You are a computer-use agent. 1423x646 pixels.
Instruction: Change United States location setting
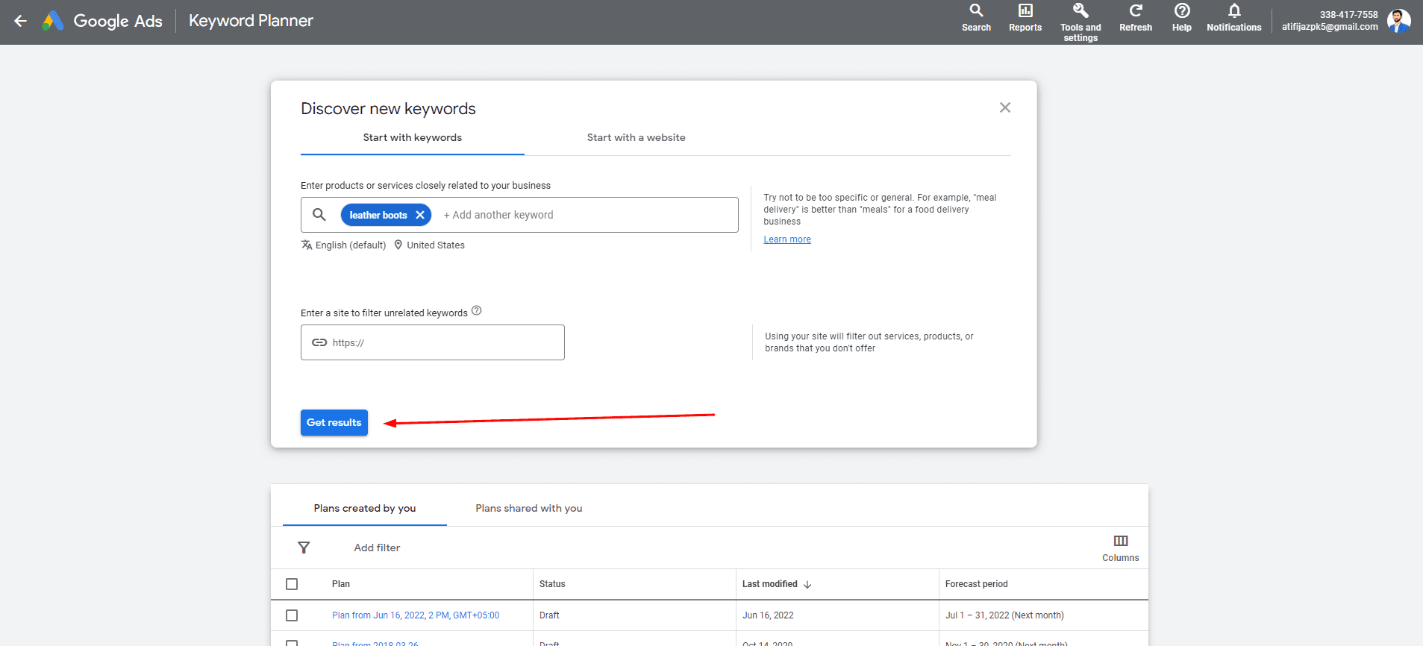tap(435, 245)
